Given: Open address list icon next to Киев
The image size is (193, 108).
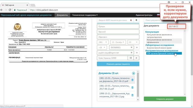Looking at the screenshot, I should [x=131, y=58].
